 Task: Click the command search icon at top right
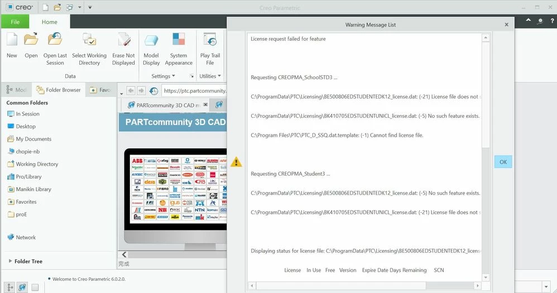point(540,21)
